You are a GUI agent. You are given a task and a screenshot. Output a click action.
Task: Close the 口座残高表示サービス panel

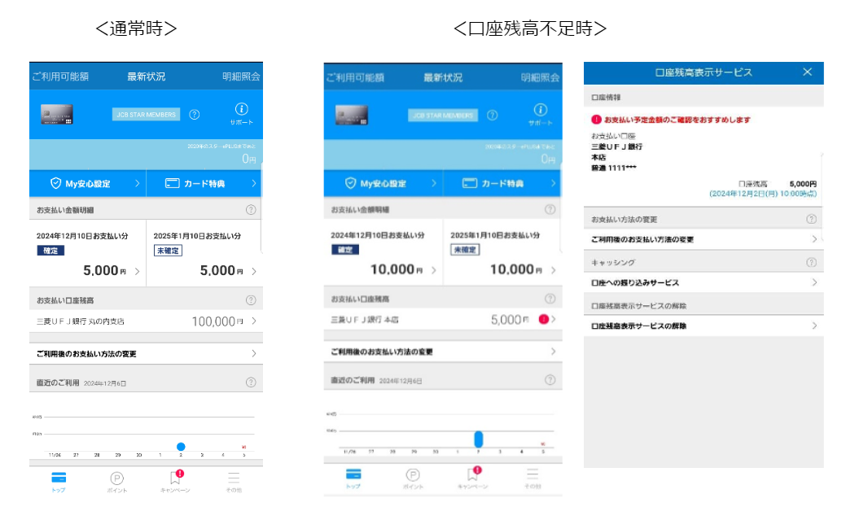pos(807,72)
